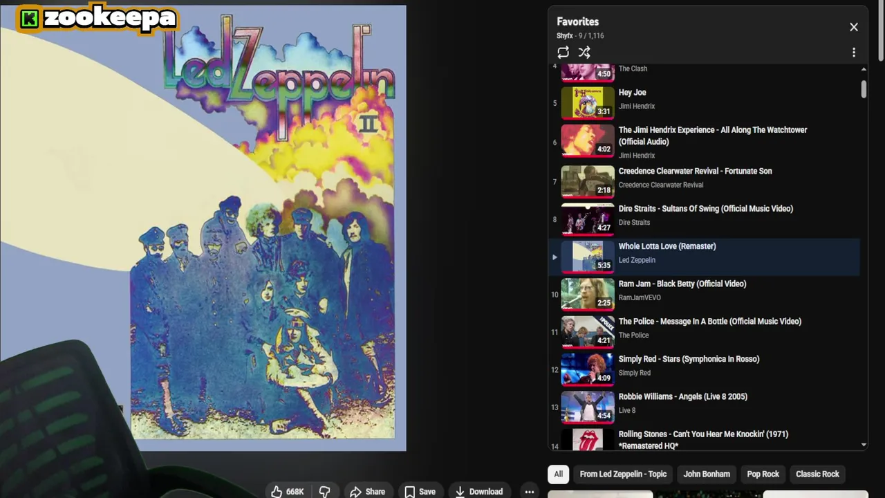Click Led Zeppelin channel name in playlist

coord(637,260)
